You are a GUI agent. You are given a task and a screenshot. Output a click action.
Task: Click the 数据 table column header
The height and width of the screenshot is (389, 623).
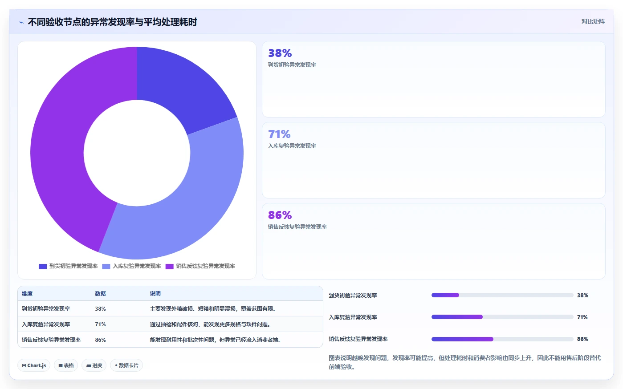pyautogui.click(x=100, y=294)
